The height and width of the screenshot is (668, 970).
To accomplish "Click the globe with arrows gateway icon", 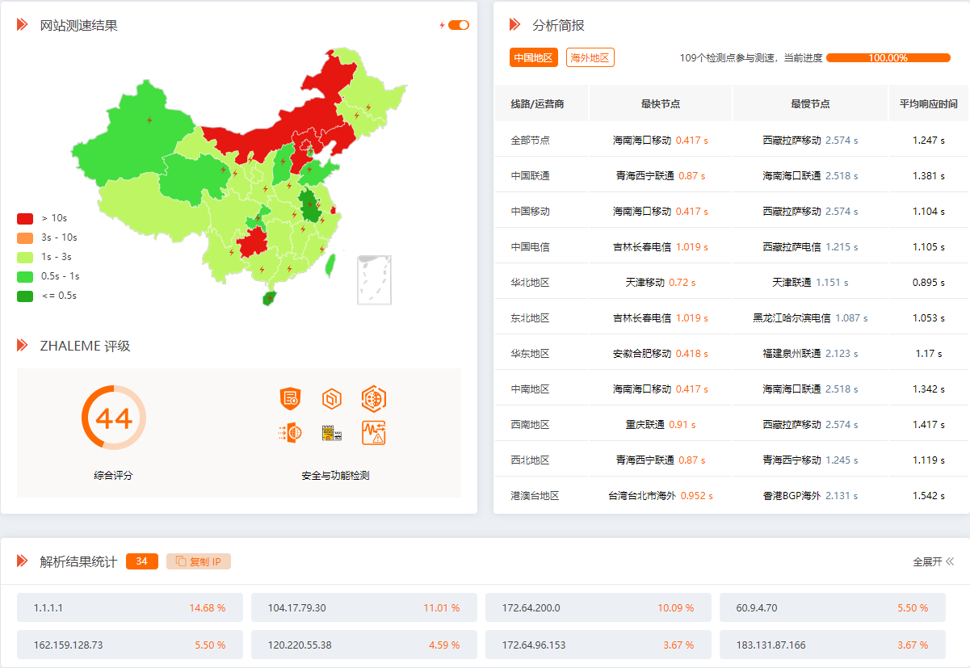I will click(290, 434).
